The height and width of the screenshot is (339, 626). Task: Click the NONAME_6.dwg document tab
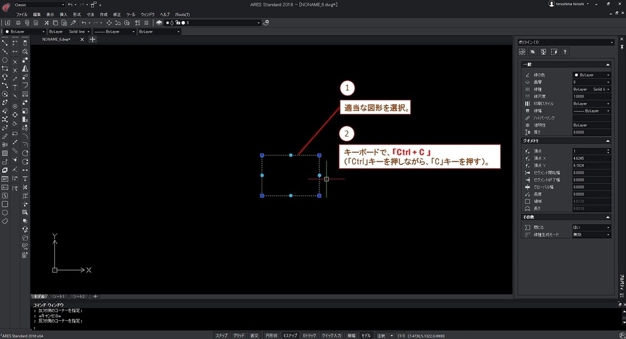click(x=56, y=40)
